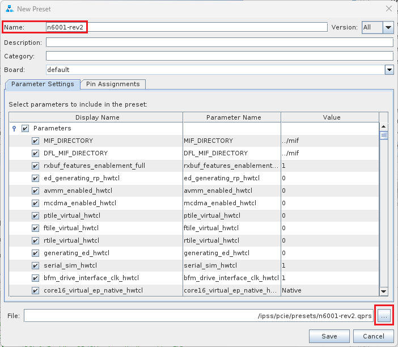The height and width of the screenshot is (347, 398).
Task: Collapse the Parameters tree node
Action: tap(14, 129)
